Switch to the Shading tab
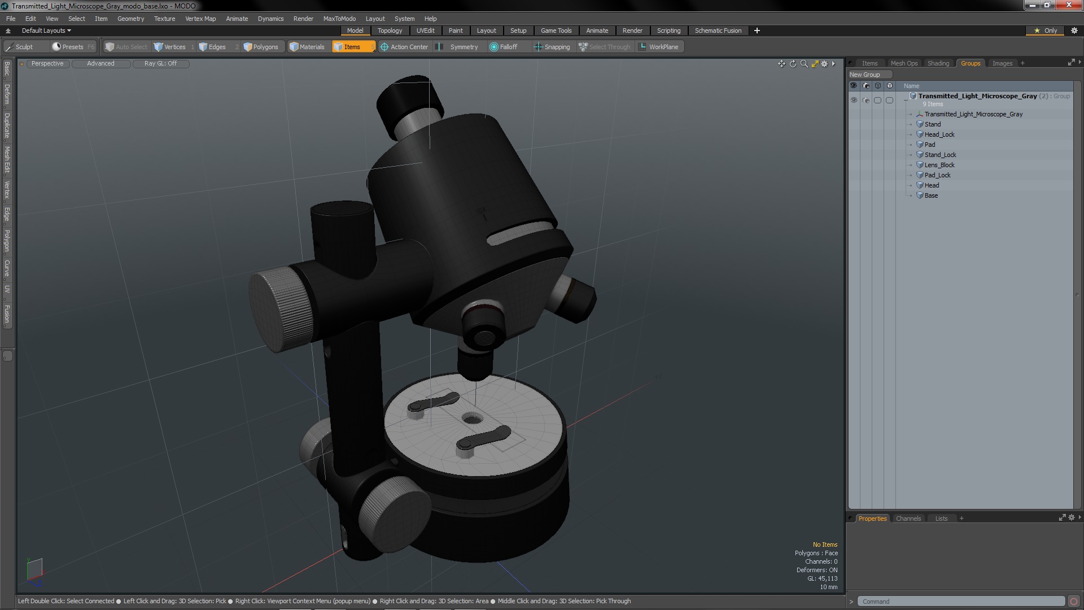This screenshot has height=610, width=1084. tap(938, 63)
